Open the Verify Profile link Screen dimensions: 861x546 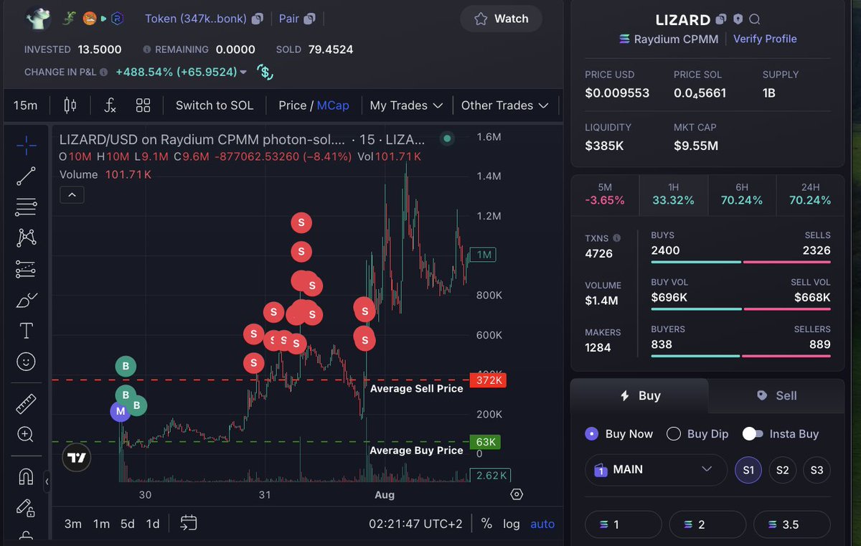765,39
